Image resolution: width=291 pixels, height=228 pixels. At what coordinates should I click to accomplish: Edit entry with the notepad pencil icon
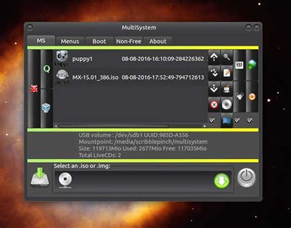point(227,73)
